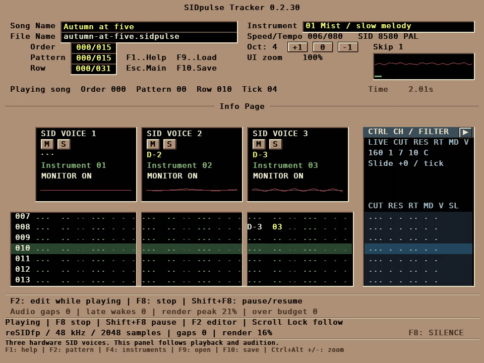Solo SID Voice 1 with S button
Image resolution: width=484 pixels, height=363 pixels.
click(x=64, y=144)
